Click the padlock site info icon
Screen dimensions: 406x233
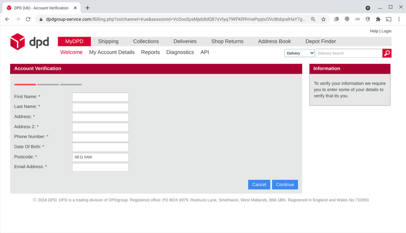[41, 19]
